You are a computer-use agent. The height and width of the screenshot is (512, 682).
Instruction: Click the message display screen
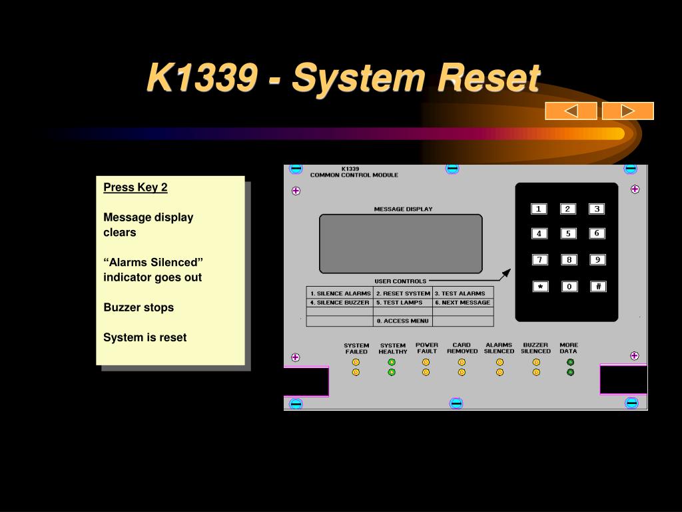tap(400, 244)
